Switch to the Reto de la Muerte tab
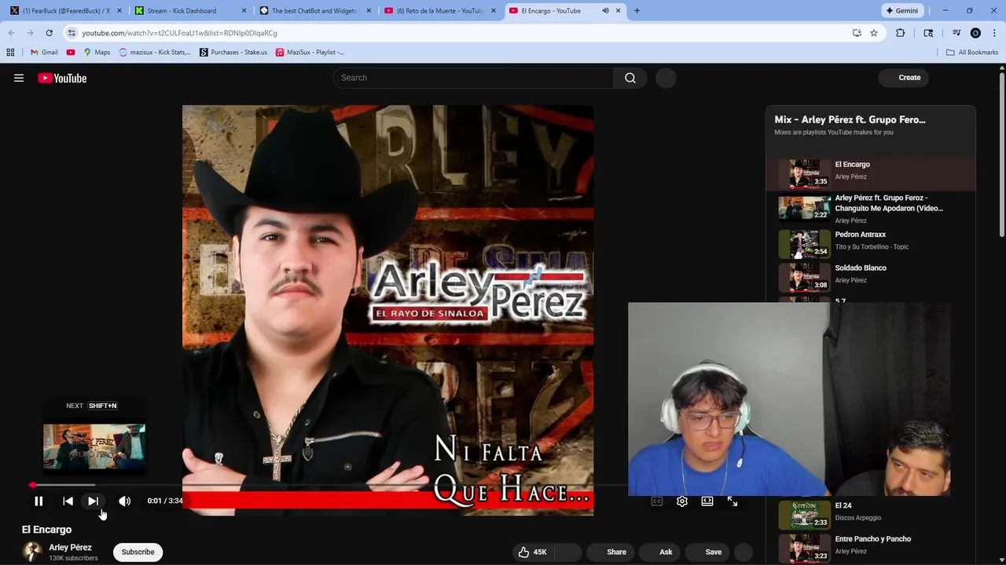The image size is (1006, 565). click(439, 11)
